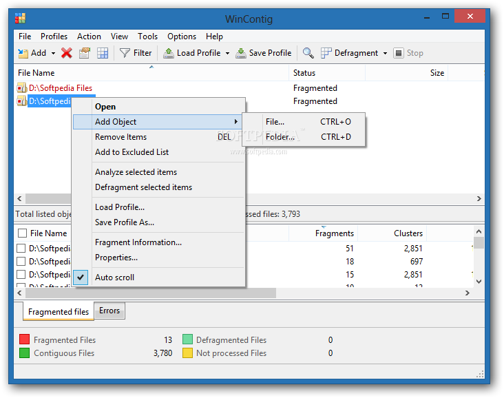This screenshot has height=398, width=504.
Task: Open the View menu
Action: (119, 36)
